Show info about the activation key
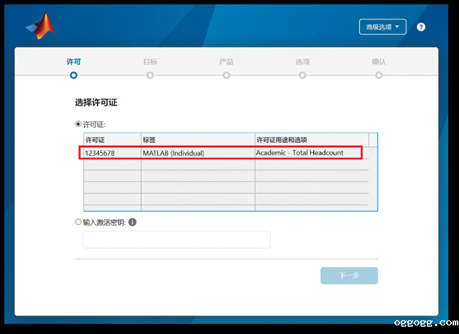 (x=132, y=222)
